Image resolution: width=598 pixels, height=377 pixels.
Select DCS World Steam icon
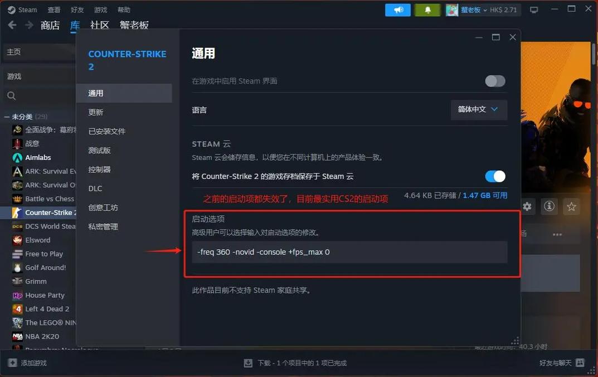17,226
